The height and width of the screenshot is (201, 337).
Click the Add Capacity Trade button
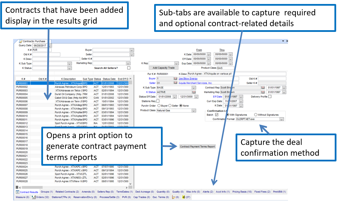point(164,68)
